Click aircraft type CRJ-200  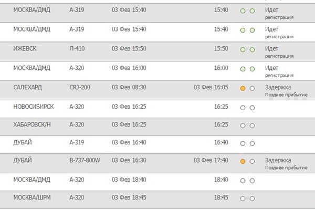(80, 88)
